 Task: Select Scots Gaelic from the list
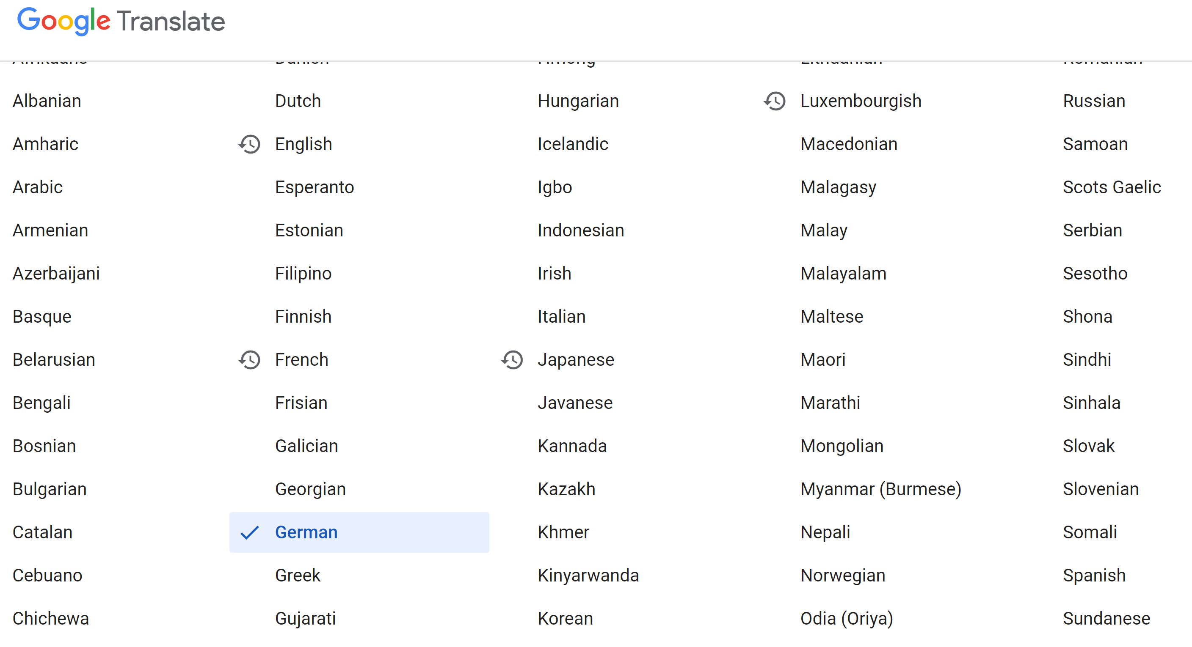[1112, 187]
